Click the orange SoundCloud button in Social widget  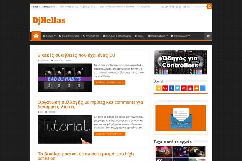click(x=196, y=88)
